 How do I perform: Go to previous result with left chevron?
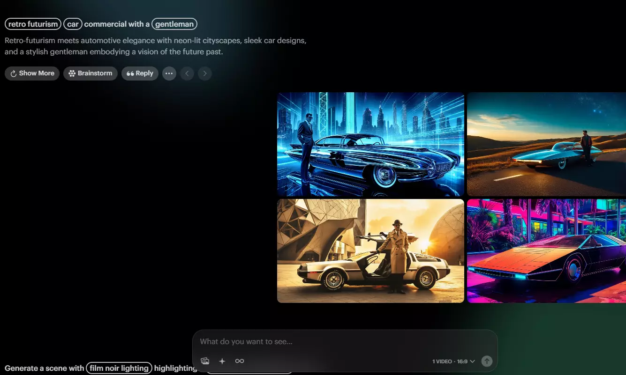click(x=187, y=74)
